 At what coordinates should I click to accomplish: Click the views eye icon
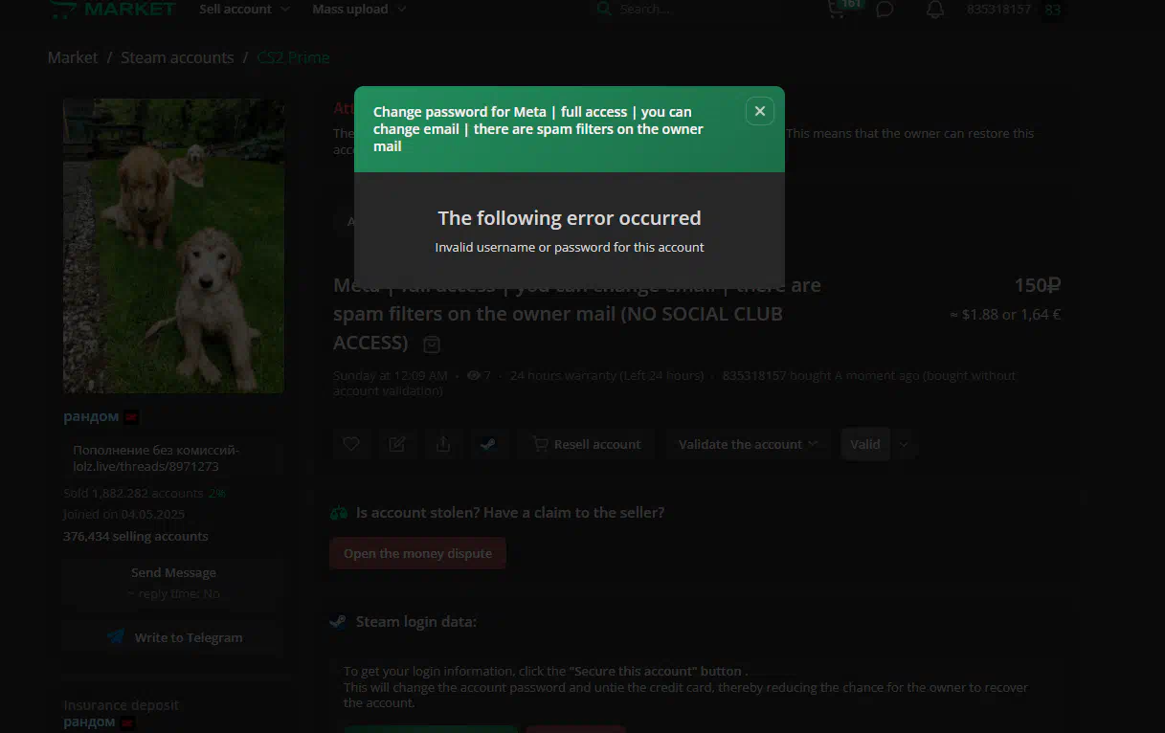473,376
